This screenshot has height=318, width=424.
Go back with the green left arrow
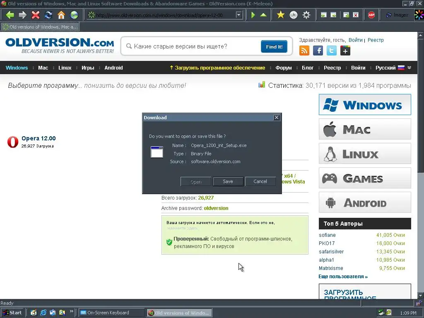[x=10, y=15]
